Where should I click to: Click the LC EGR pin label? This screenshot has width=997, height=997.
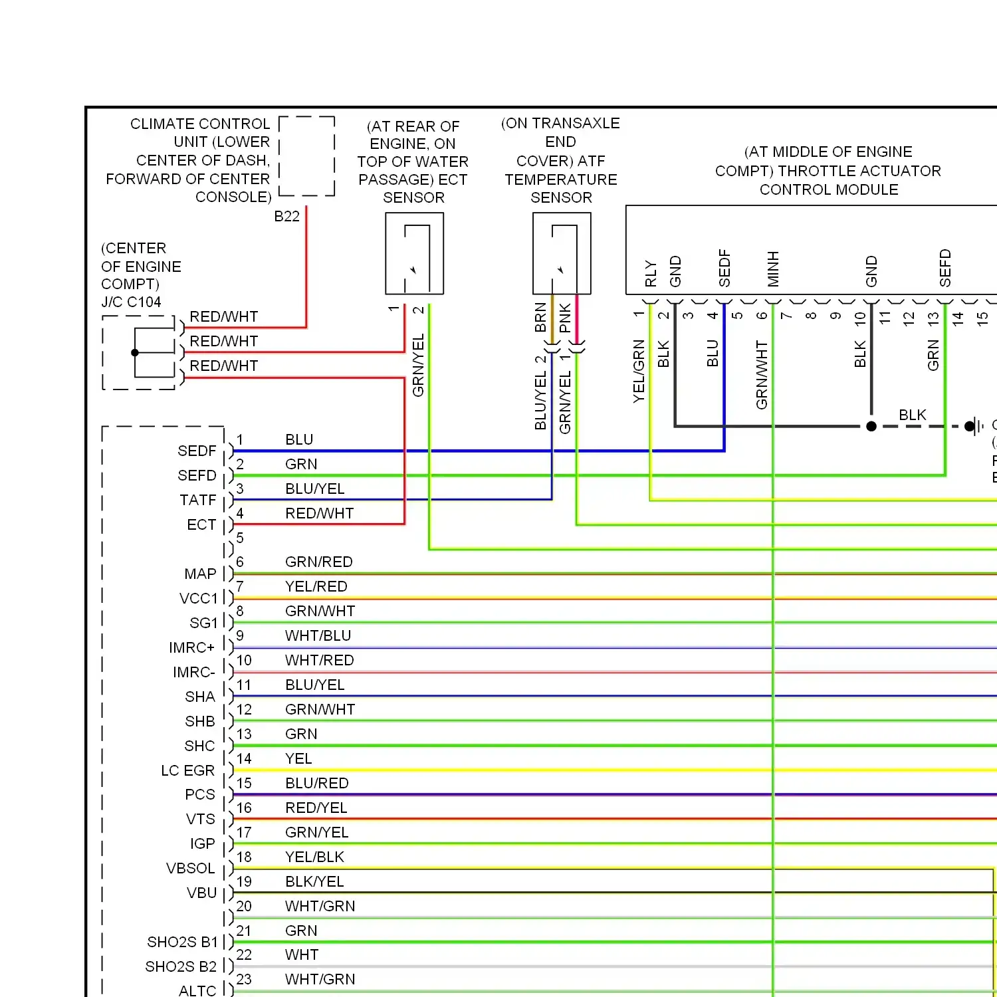(187, 770)
